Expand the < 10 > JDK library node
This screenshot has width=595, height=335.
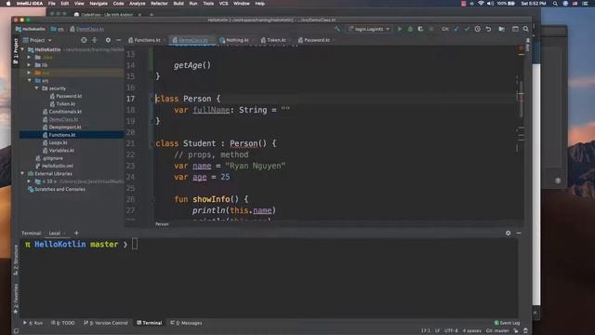tap(29, 181)
